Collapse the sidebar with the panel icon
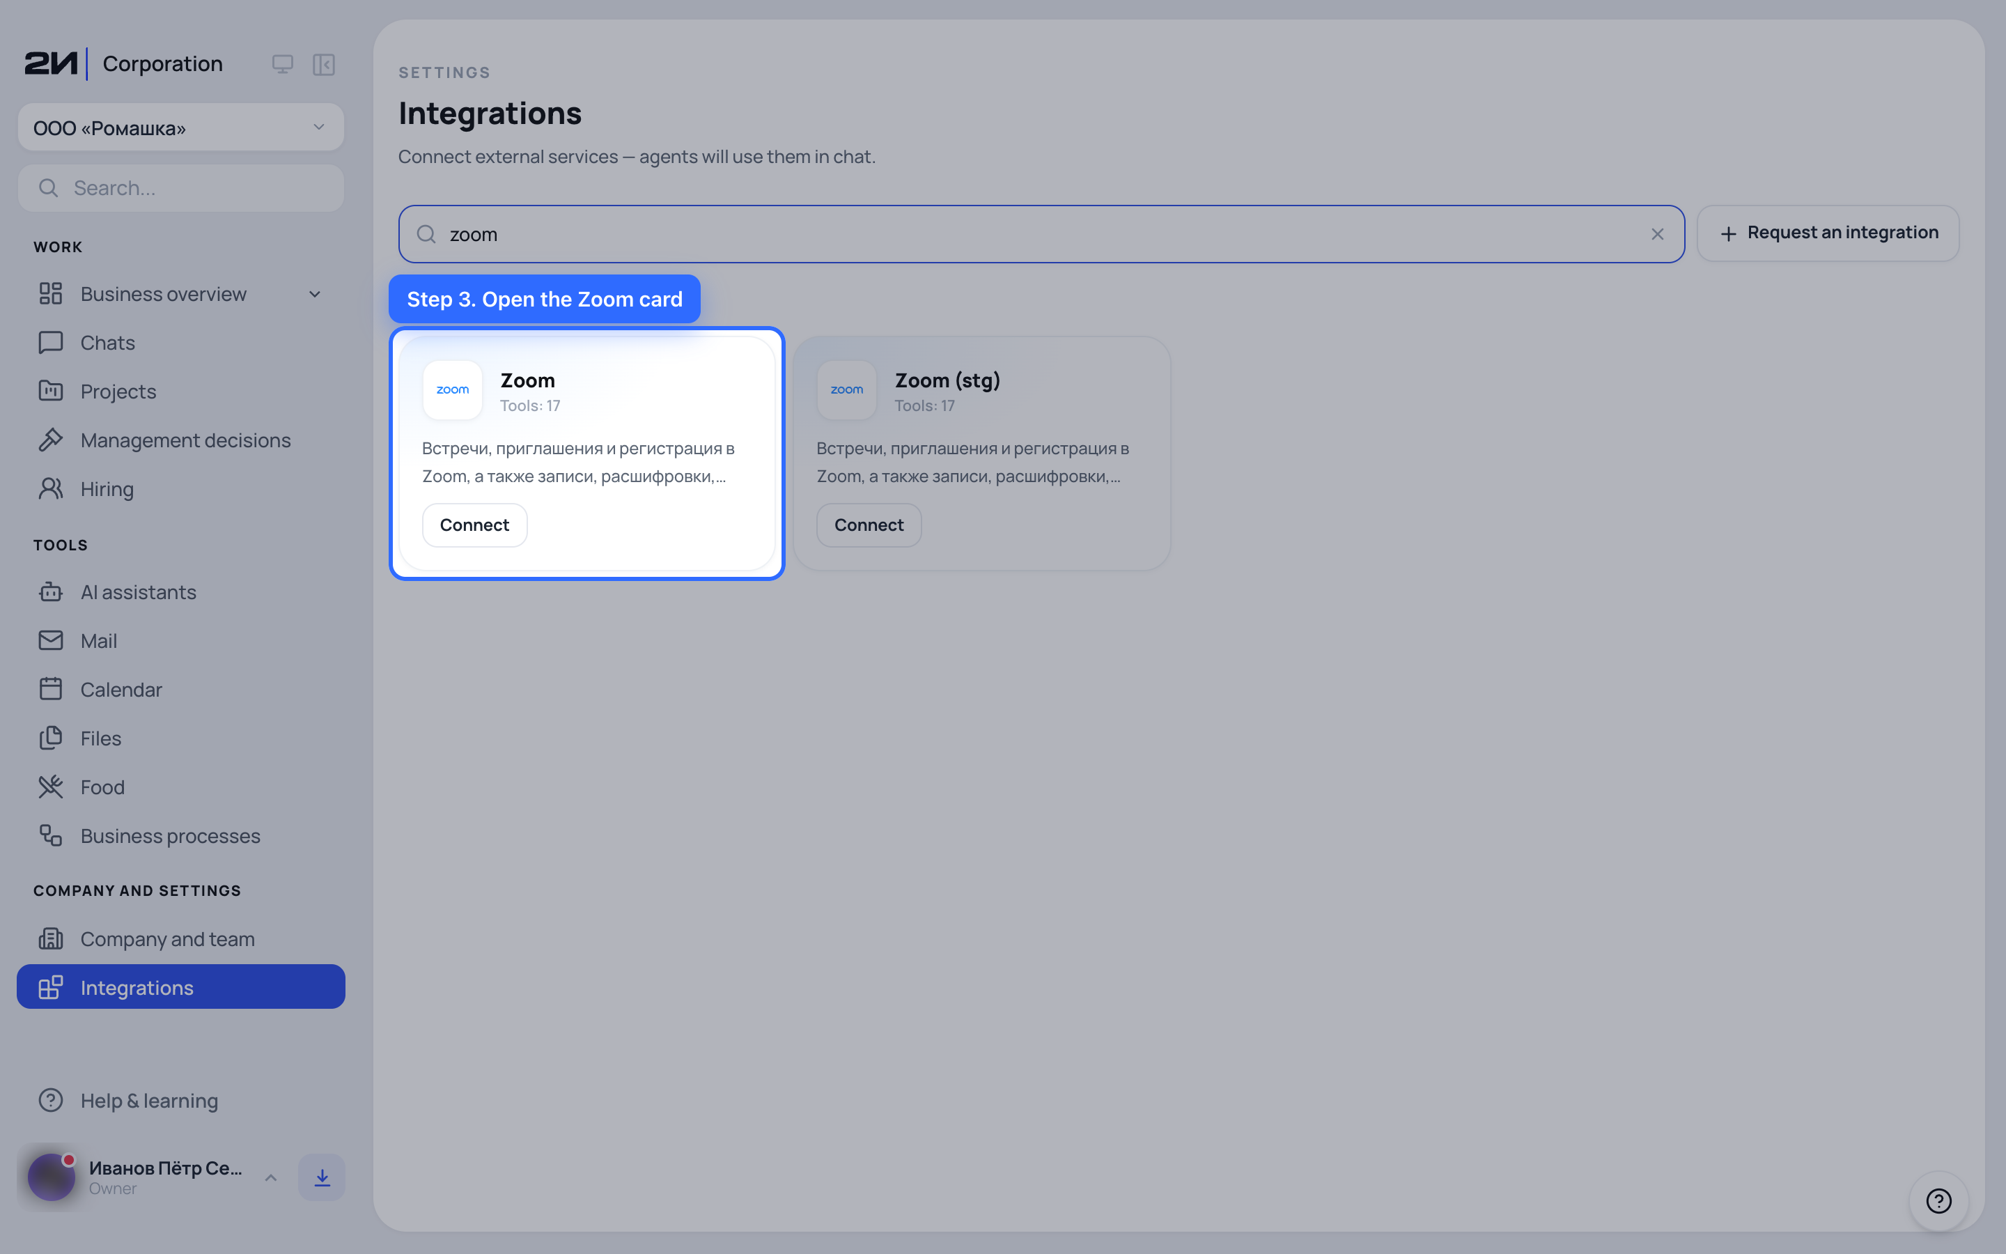2006x1254 pixels. (323, 64)
